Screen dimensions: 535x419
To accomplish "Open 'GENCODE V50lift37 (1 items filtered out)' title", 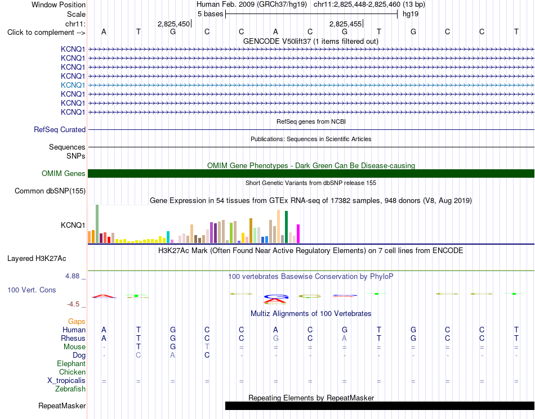I will pos(311,41).
